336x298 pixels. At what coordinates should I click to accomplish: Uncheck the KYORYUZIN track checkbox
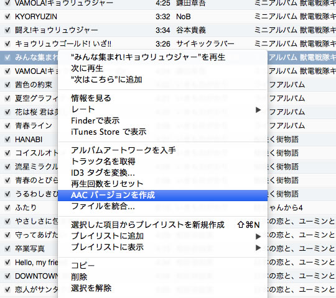tap(7, 17)
